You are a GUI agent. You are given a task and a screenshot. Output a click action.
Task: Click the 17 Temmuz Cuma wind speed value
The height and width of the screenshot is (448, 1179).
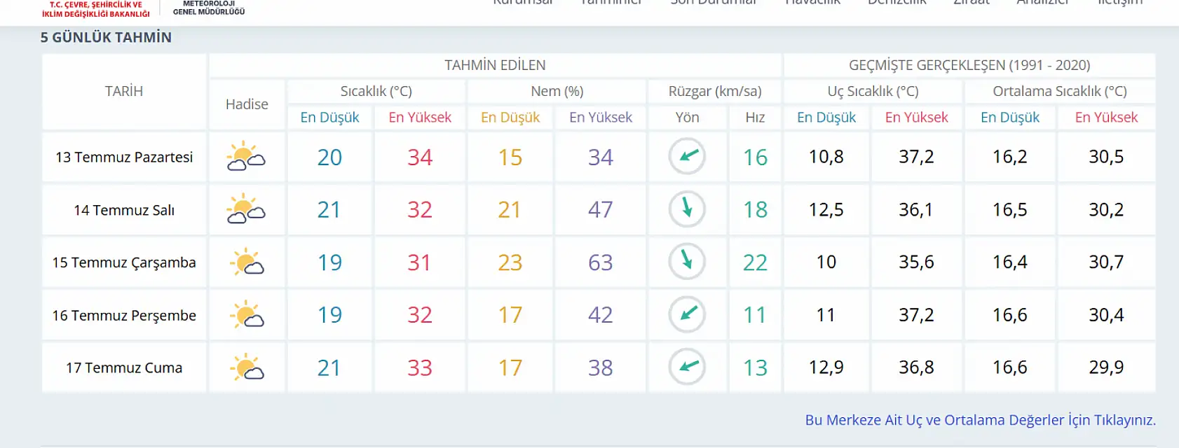(x=755, y=367)
